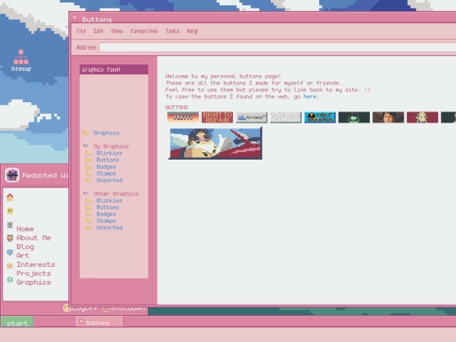Click the green start button
456x342 pixels.
coord(18,323)
